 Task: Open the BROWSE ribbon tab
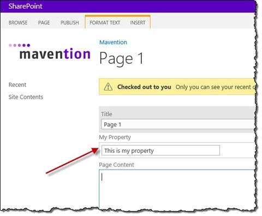tap(18, 22)
